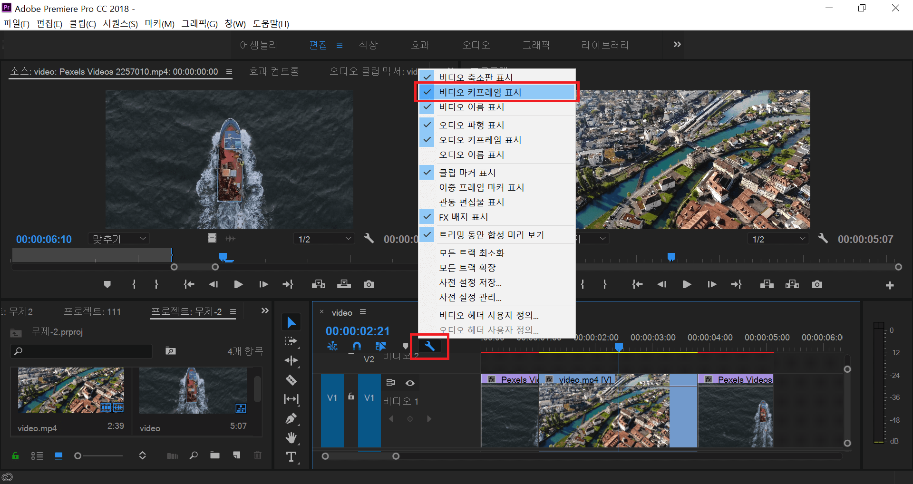Export frame from source monitor camera
This screenshot has height=484, width=913.
tap(369, 284)
